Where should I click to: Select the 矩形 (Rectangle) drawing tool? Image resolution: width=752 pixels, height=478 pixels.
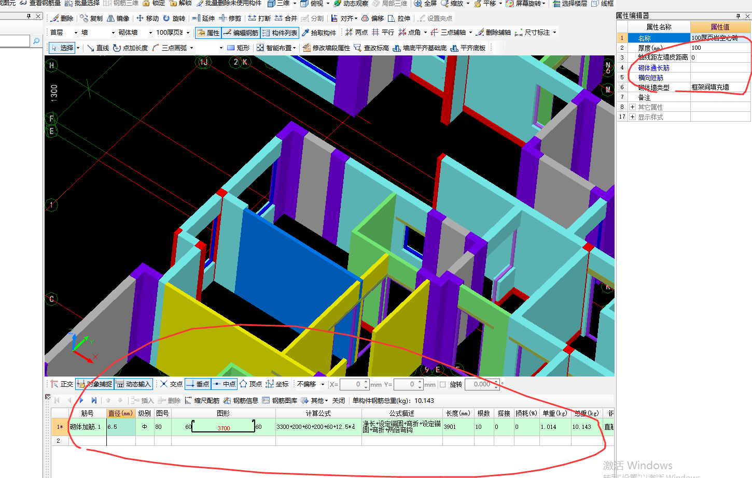[x=238, y=48]
